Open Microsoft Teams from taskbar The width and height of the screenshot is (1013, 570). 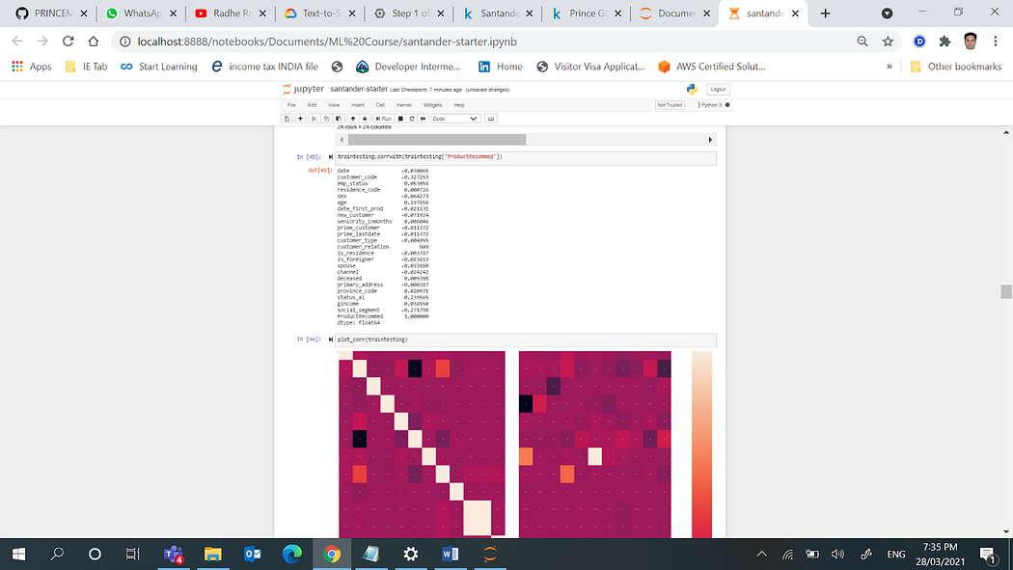point(174,554)
